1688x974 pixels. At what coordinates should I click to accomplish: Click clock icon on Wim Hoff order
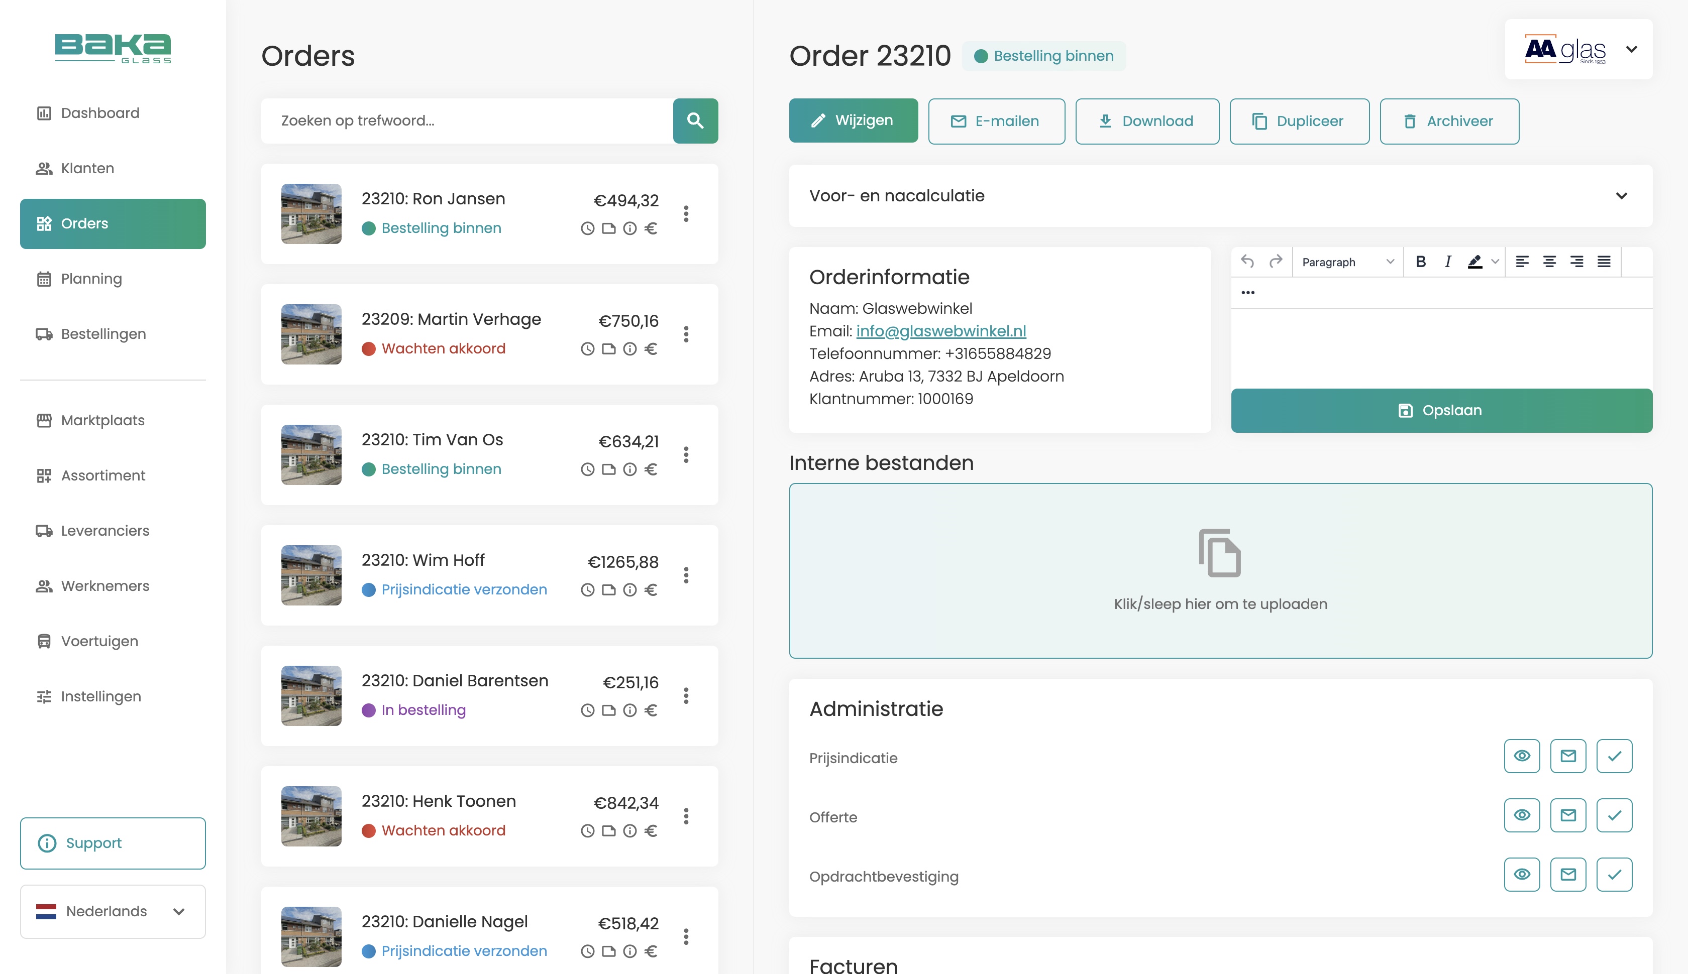[x=587, y=589]
